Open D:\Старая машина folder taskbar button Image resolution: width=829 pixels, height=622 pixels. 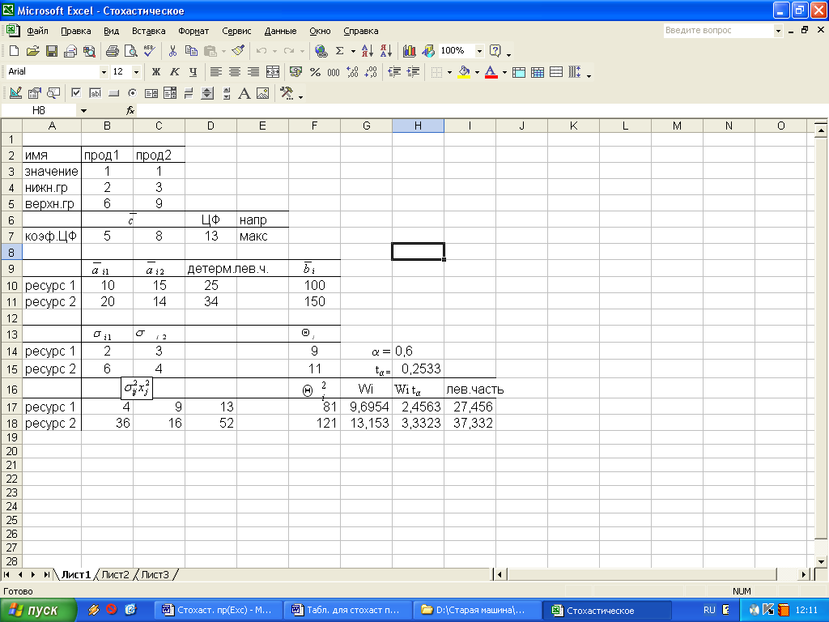click(x=476, y=610)
